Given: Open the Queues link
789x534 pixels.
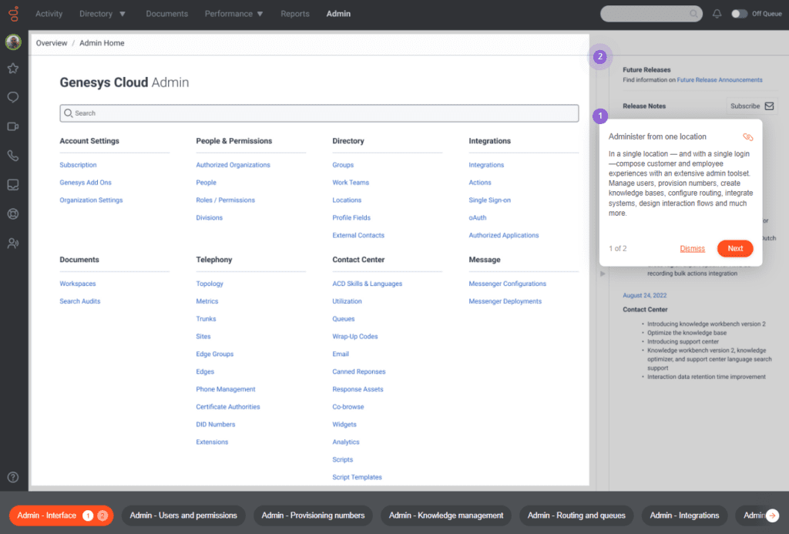Looking at the screenshot, I should click(x=343, y=319).
